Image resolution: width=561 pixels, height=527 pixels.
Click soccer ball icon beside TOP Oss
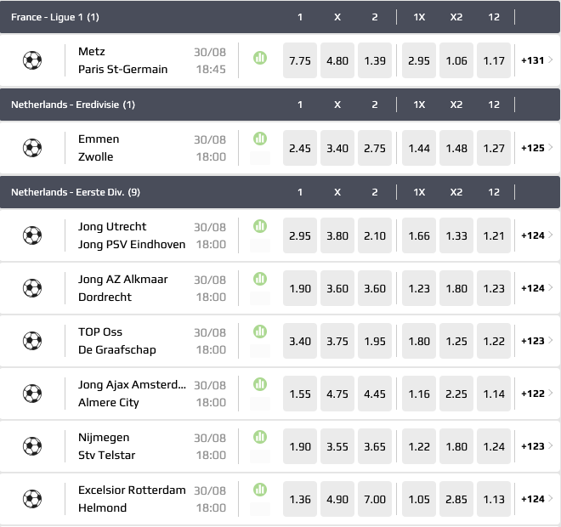pos(32,341)
